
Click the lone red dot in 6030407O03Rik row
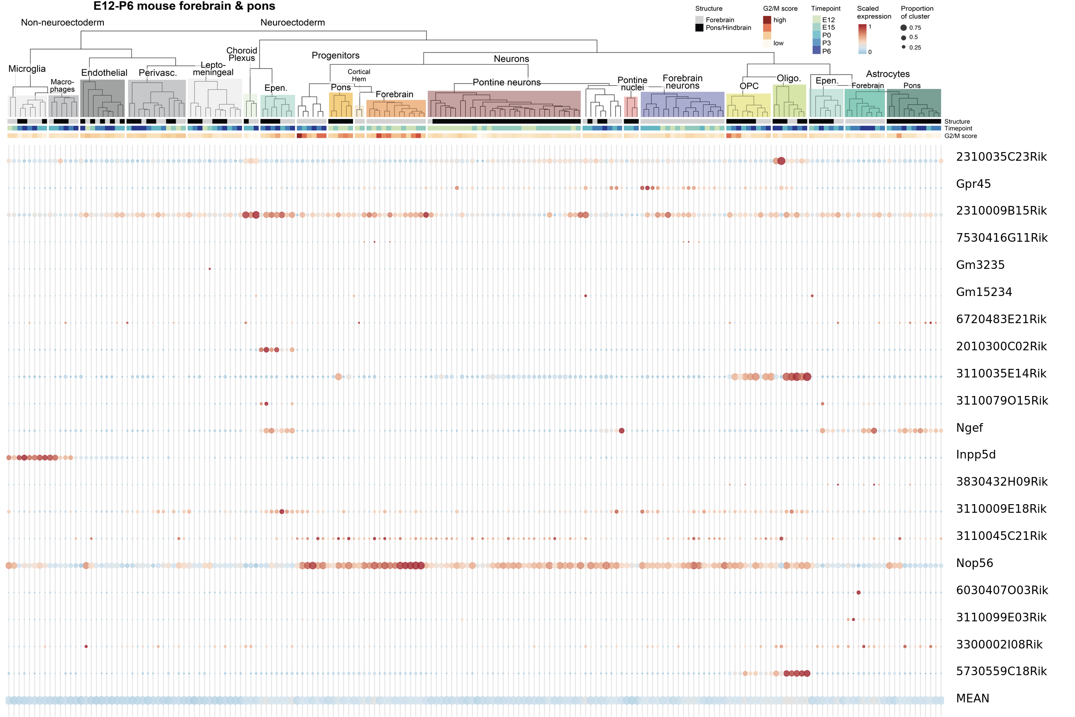click(858, 592)
